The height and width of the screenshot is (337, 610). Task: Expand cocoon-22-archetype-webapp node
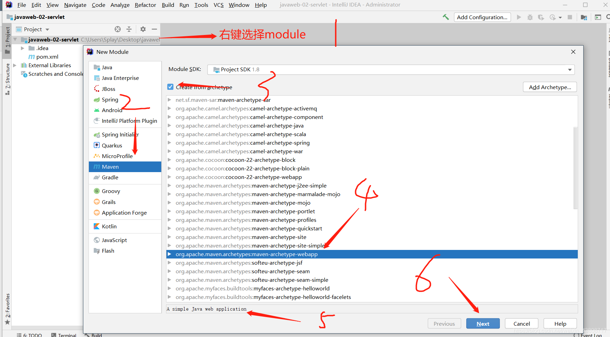pos(169,177)
